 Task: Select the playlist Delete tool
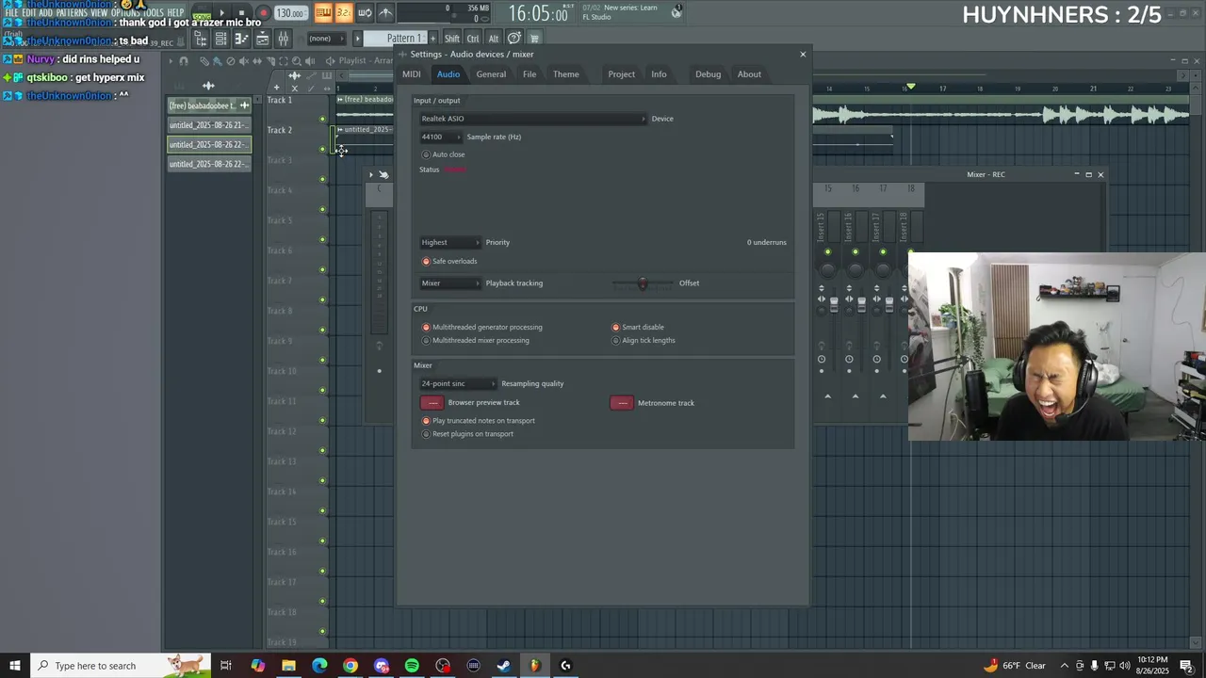[x=231, y=61]
